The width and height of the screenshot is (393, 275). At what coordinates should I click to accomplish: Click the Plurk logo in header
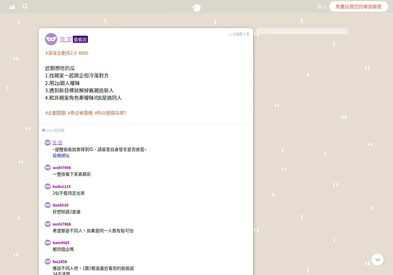click(196, 8)
